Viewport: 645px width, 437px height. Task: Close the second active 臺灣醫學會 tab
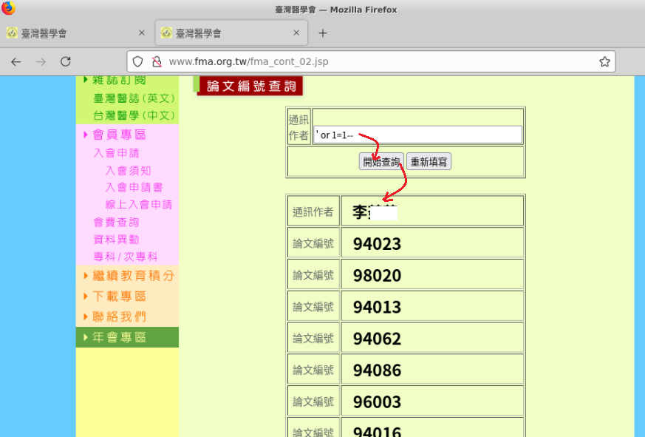pyautogui.click(x=296, y=33)
